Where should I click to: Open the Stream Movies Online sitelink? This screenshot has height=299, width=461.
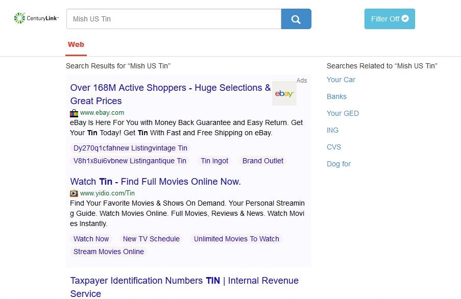109,252
